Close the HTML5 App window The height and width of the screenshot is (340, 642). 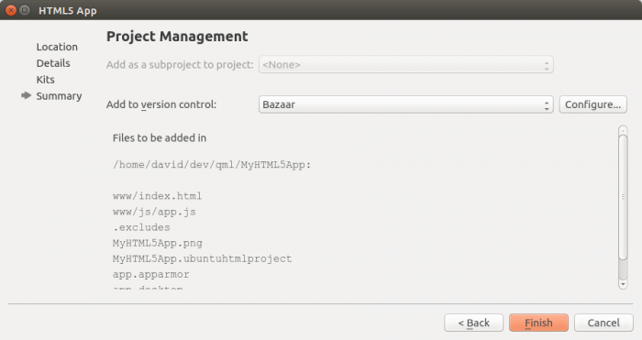point(11,10)
